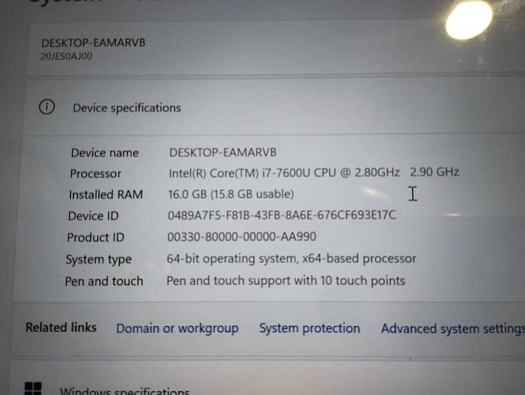Image resolution: width=525 pixels, height=395 pixels.
Task: Open the System protection link
Action: pyautogui.click(x=309, y=328)
